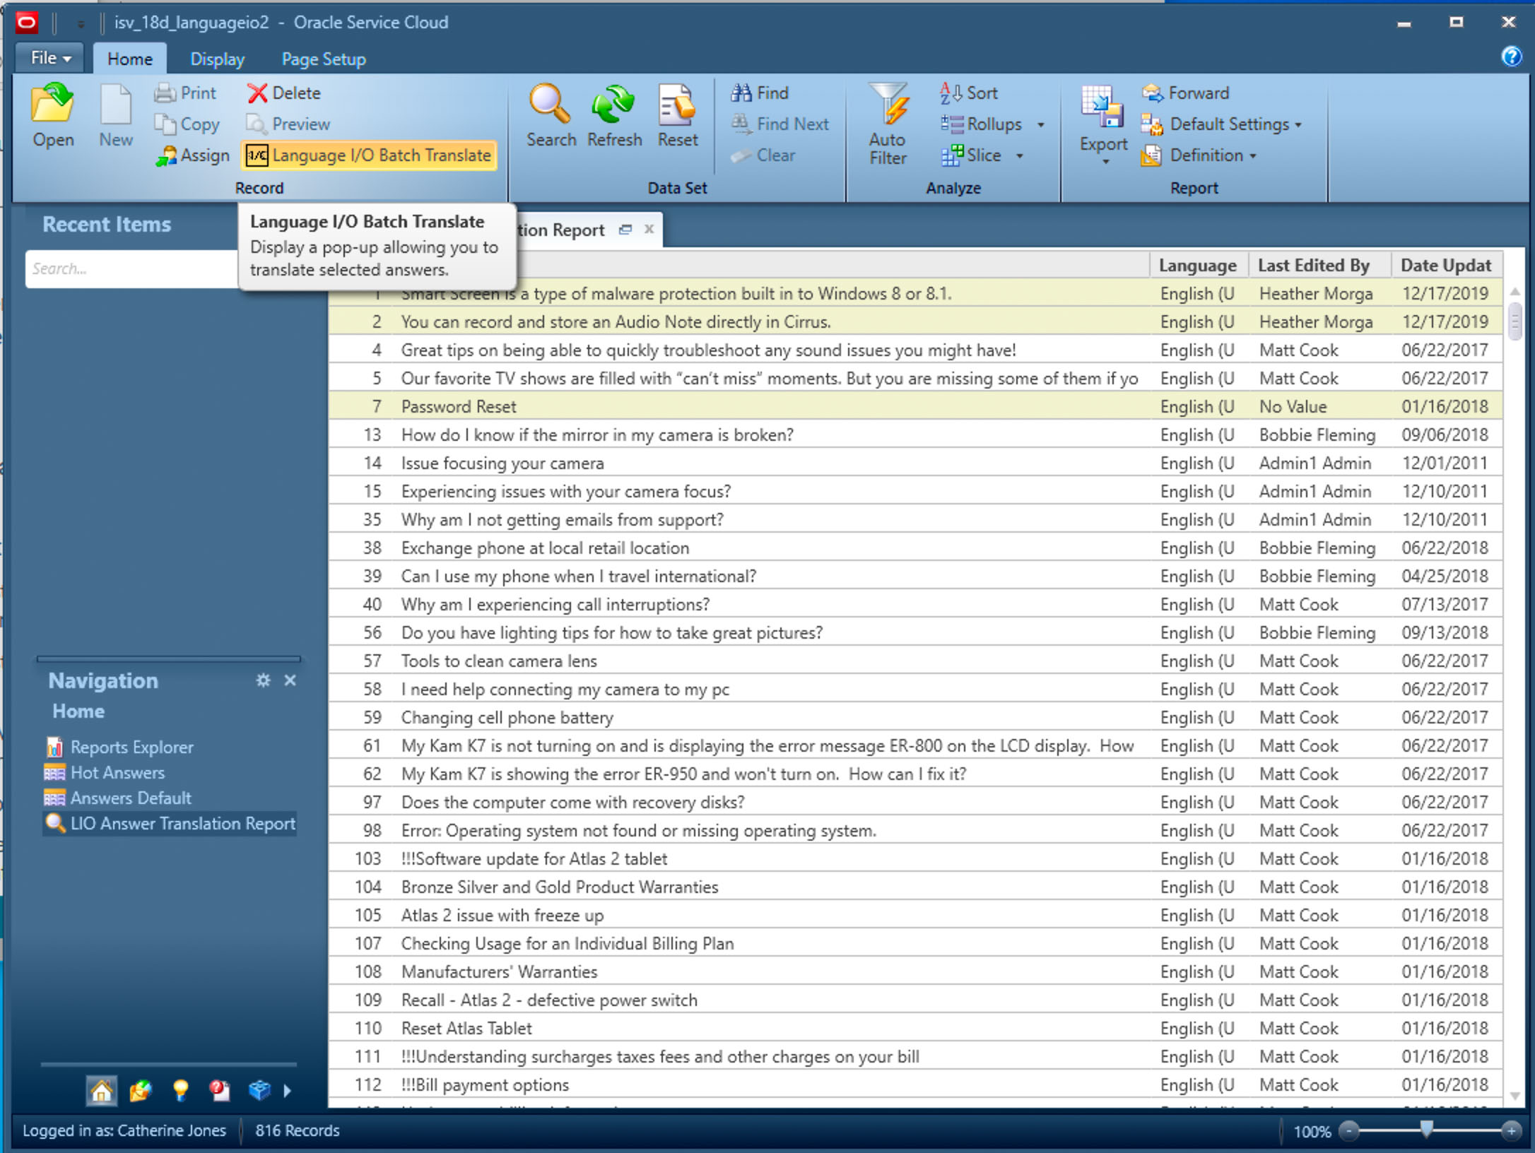
Task: Open the quick access toolbar dropdown
Action: click(81, 24)
